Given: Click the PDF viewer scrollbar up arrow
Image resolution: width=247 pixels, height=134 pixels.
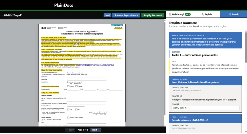Looking at the screenshot, I should (x=165, y=20).
